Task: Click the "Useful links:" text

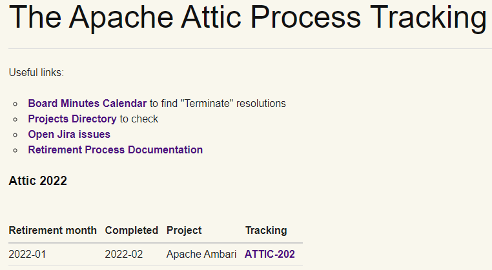Action: (36, 72)
